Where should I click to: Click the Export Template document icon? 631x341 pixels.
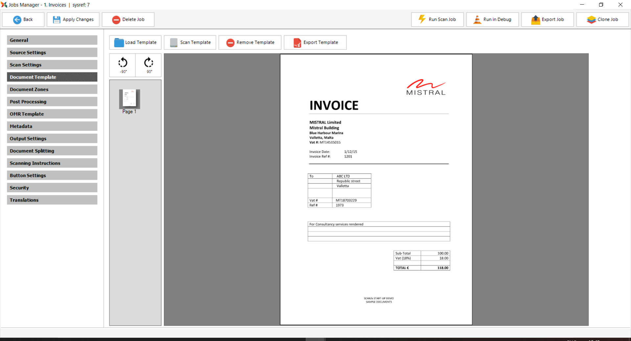click(297, 43)
